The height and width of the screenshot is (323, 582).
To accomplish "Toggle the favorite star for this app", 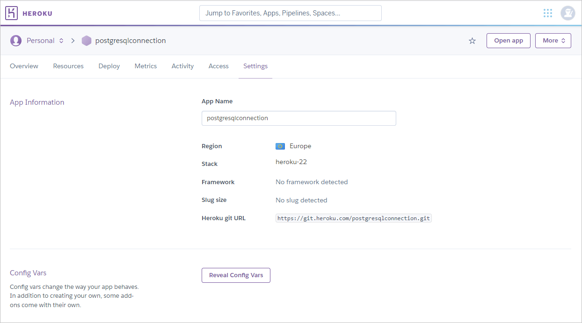I will pyautogui.click(x=472, y=41).
